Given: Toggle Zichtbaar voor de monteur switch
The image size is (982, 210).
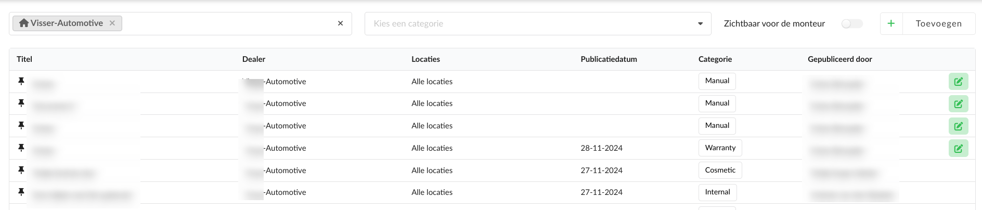Looking at the screenshot, I should click(852, 23).
